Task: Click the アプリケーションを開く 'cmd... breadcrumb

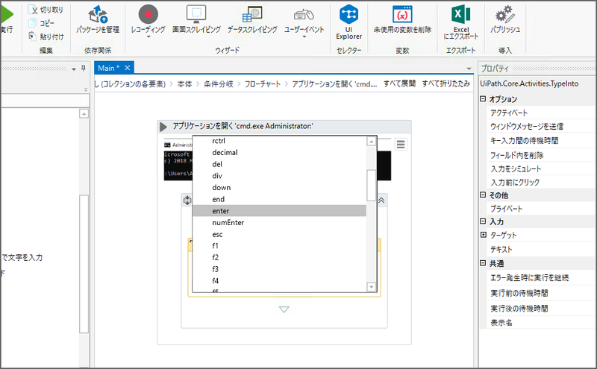Action: [334, 84]
